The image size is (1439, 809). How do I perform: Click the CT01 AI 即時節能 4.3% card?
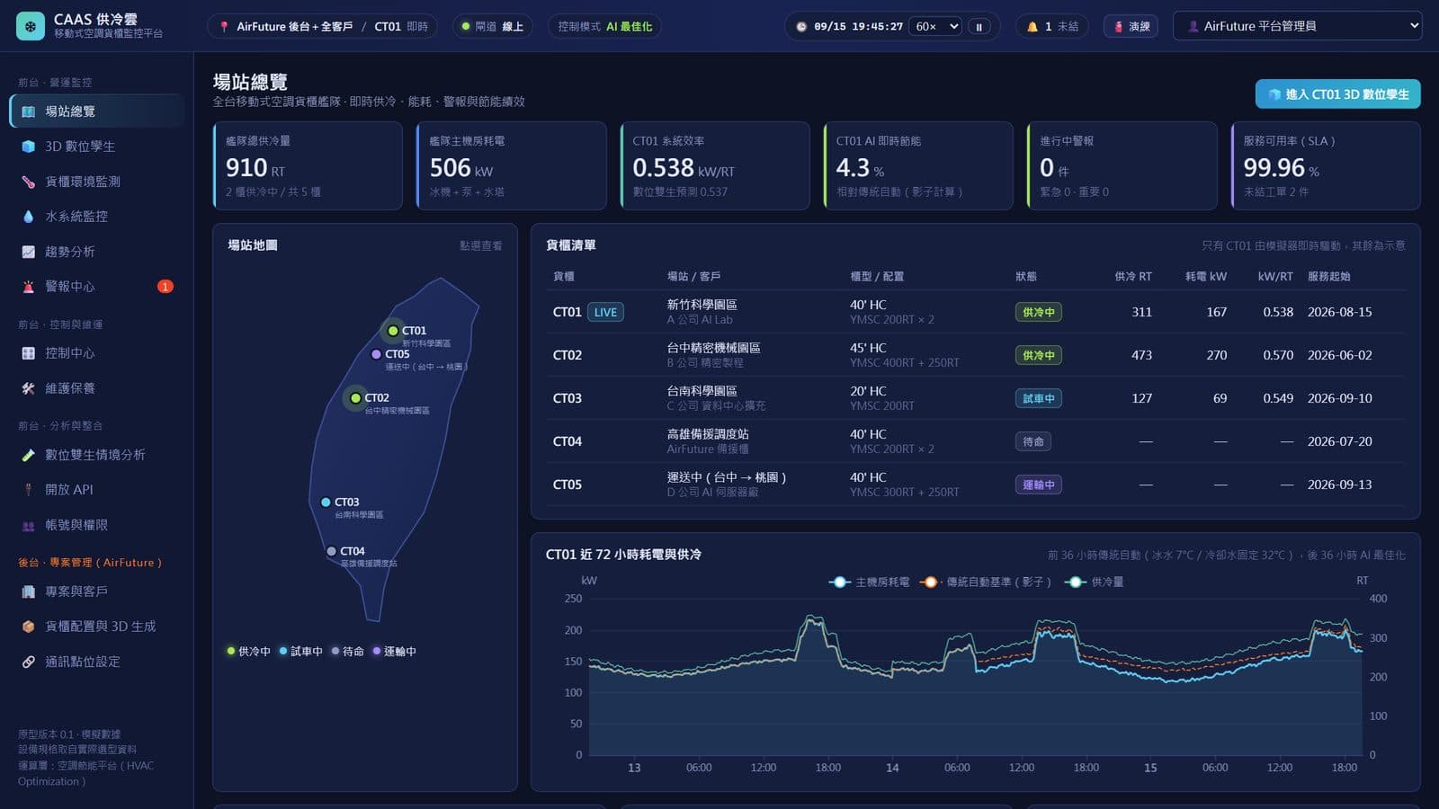tap(918, 166)
